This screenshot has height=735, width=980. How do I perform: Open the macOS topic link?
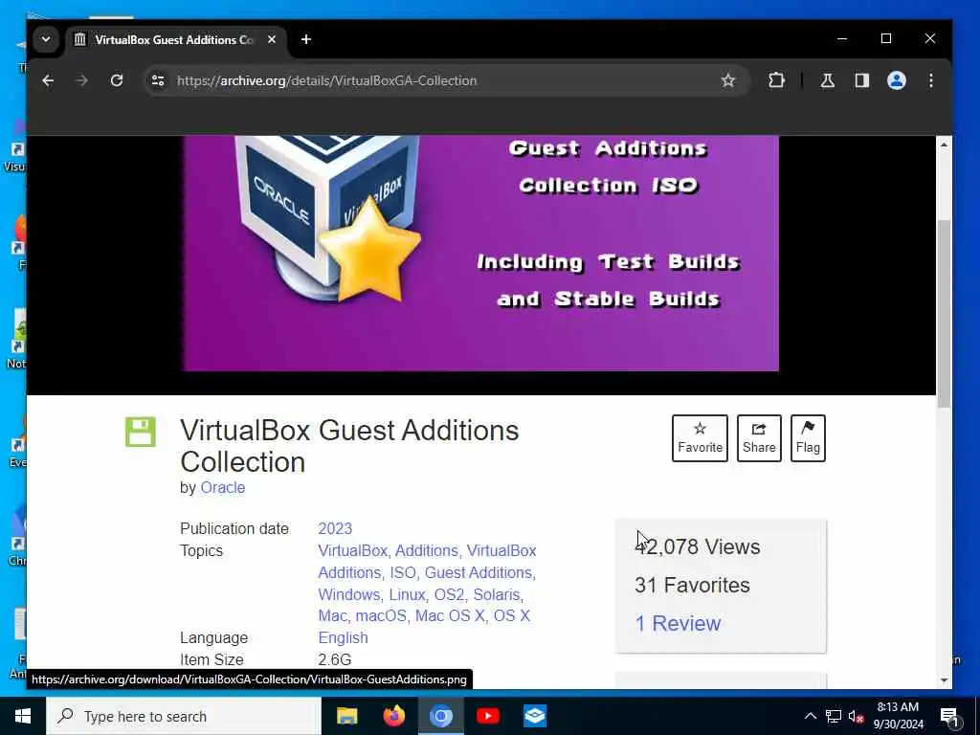381,615
